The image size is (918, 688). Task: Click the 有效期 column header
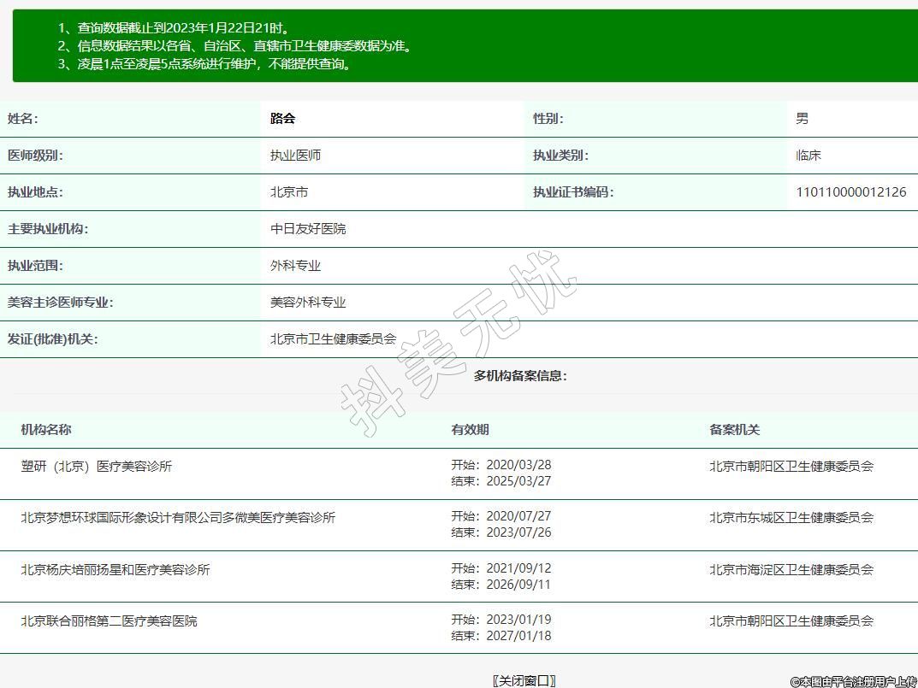click(470, 430)
